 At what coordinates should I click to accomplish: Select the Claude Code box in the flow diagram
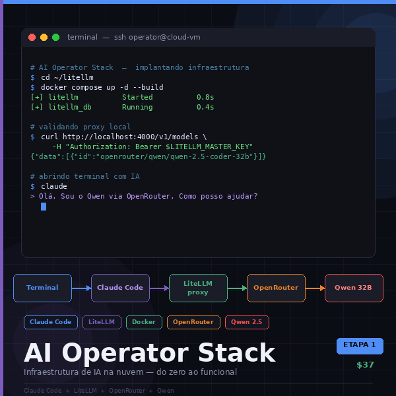[x=120, y=288]
